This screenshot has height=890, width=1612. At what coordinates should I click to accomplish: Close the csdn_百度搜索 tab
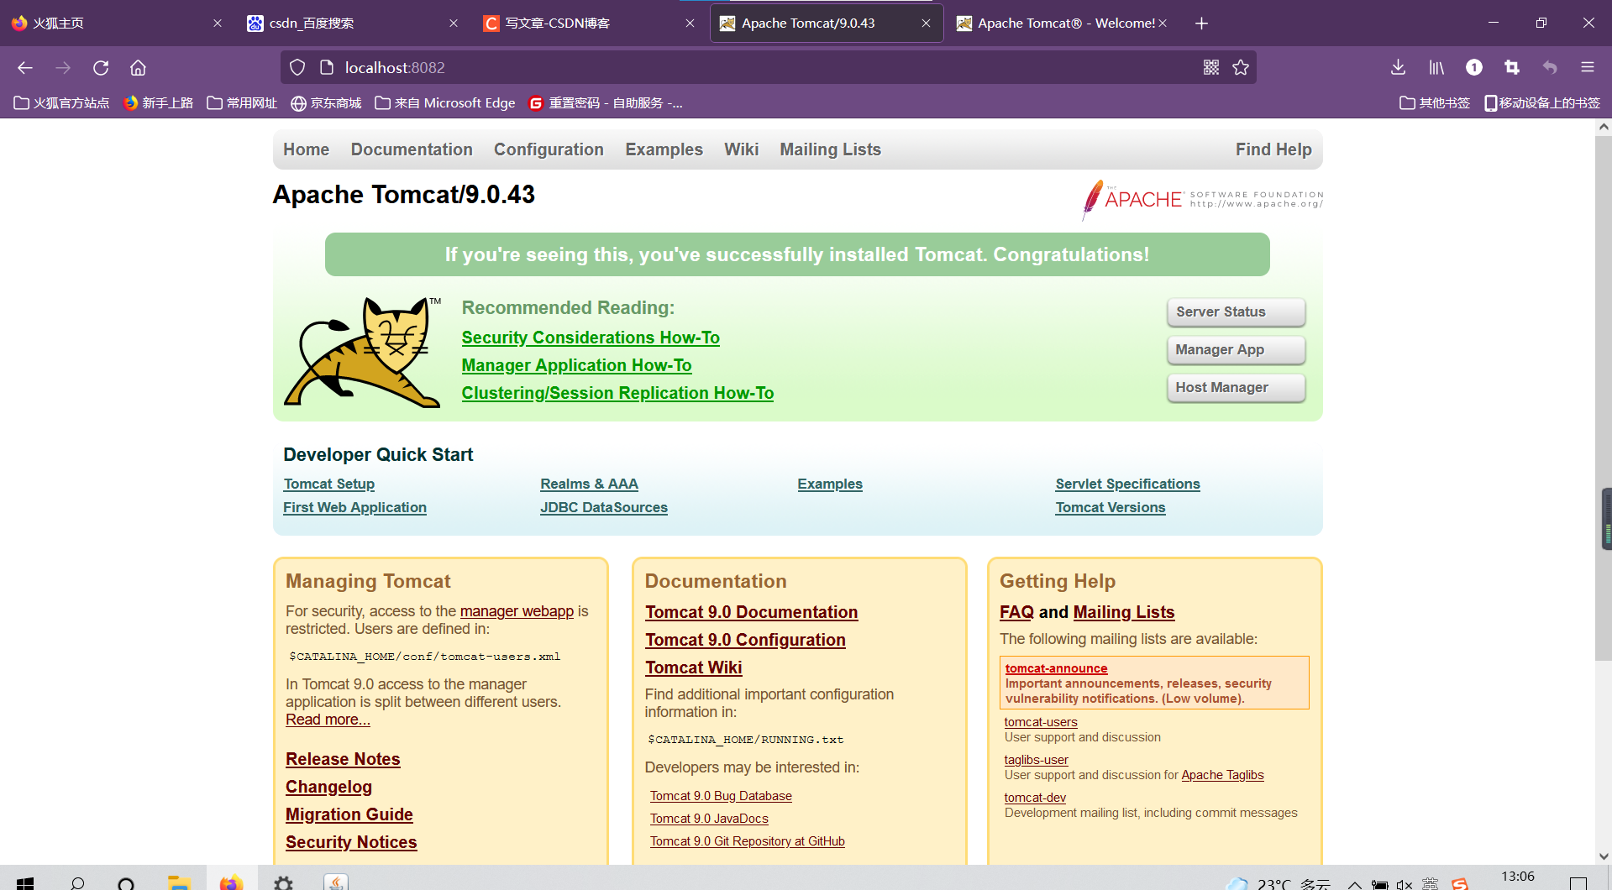tap(454, 24)
